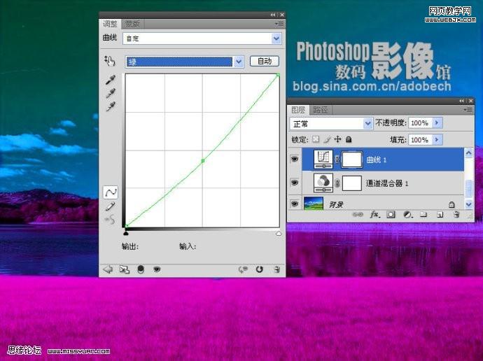Open the 填充 fill slider arrow

point(437,140)
